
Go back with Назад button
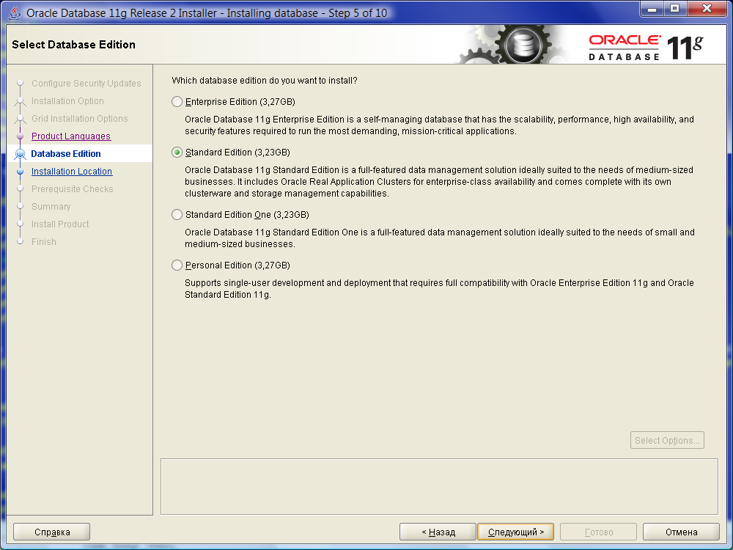438,532
